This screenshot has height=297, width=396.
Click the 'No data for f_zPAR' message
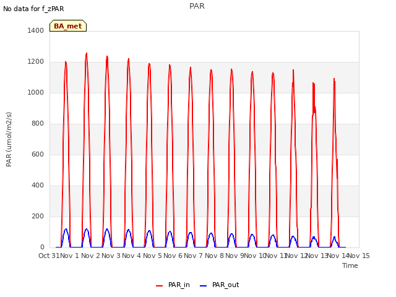click(33, 9)
